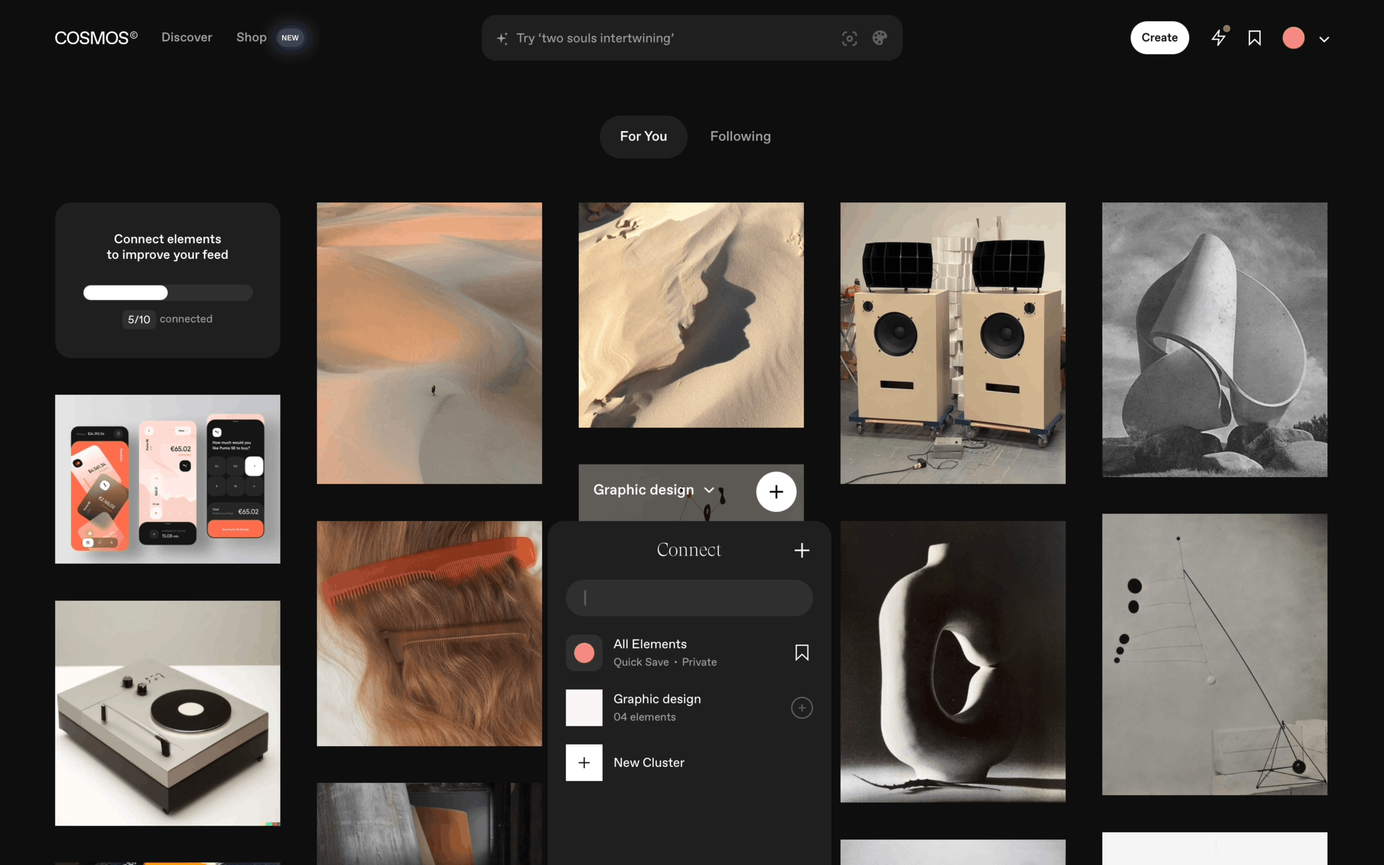Click the New Cluster option
1384x865 pixels.
(x=648, y=762)
